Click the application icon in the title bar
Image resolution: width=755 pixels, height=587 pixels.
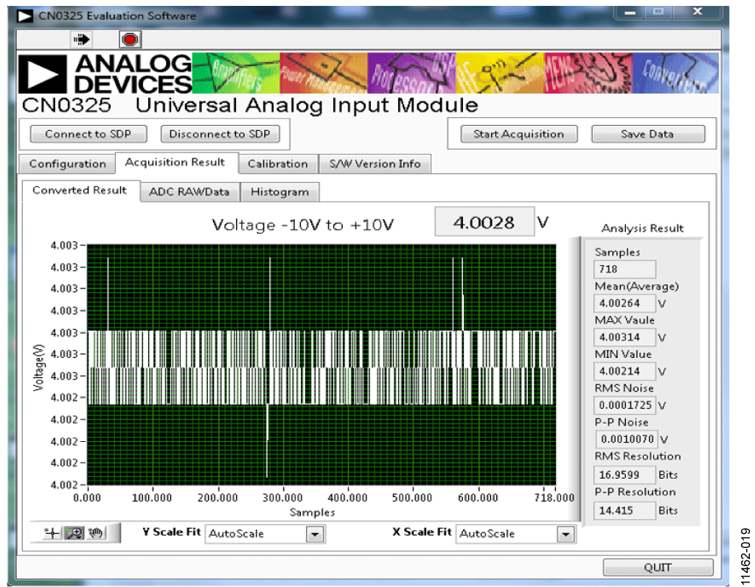pyautogui.click(x=24, y=16)
